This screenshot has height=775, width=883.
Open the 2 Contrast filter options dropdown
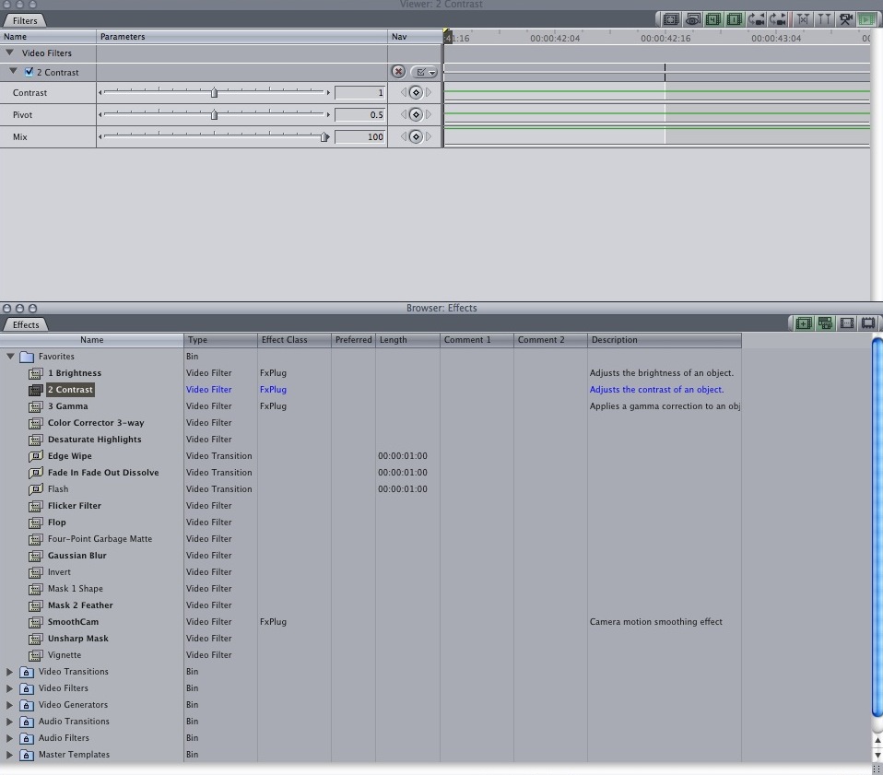coord(425,72)
